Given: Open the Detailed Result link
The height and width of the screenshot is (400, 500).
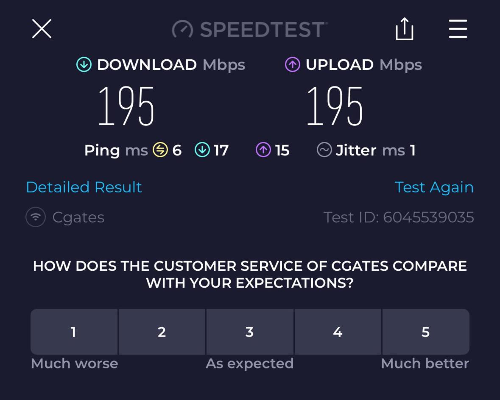Looking at the screenshot, I should [x=84, y=187].
